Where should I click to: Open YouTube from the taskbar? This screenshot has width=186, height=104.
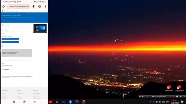(x=50, y=102)
